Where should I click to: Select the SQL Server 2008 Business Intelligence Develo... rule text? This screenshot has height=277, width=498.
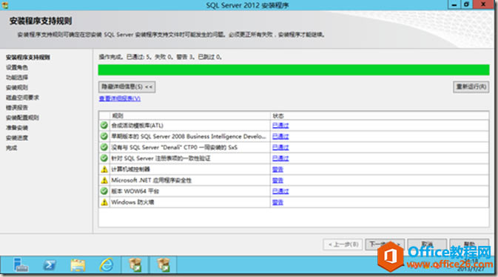(x=189, y=136)
